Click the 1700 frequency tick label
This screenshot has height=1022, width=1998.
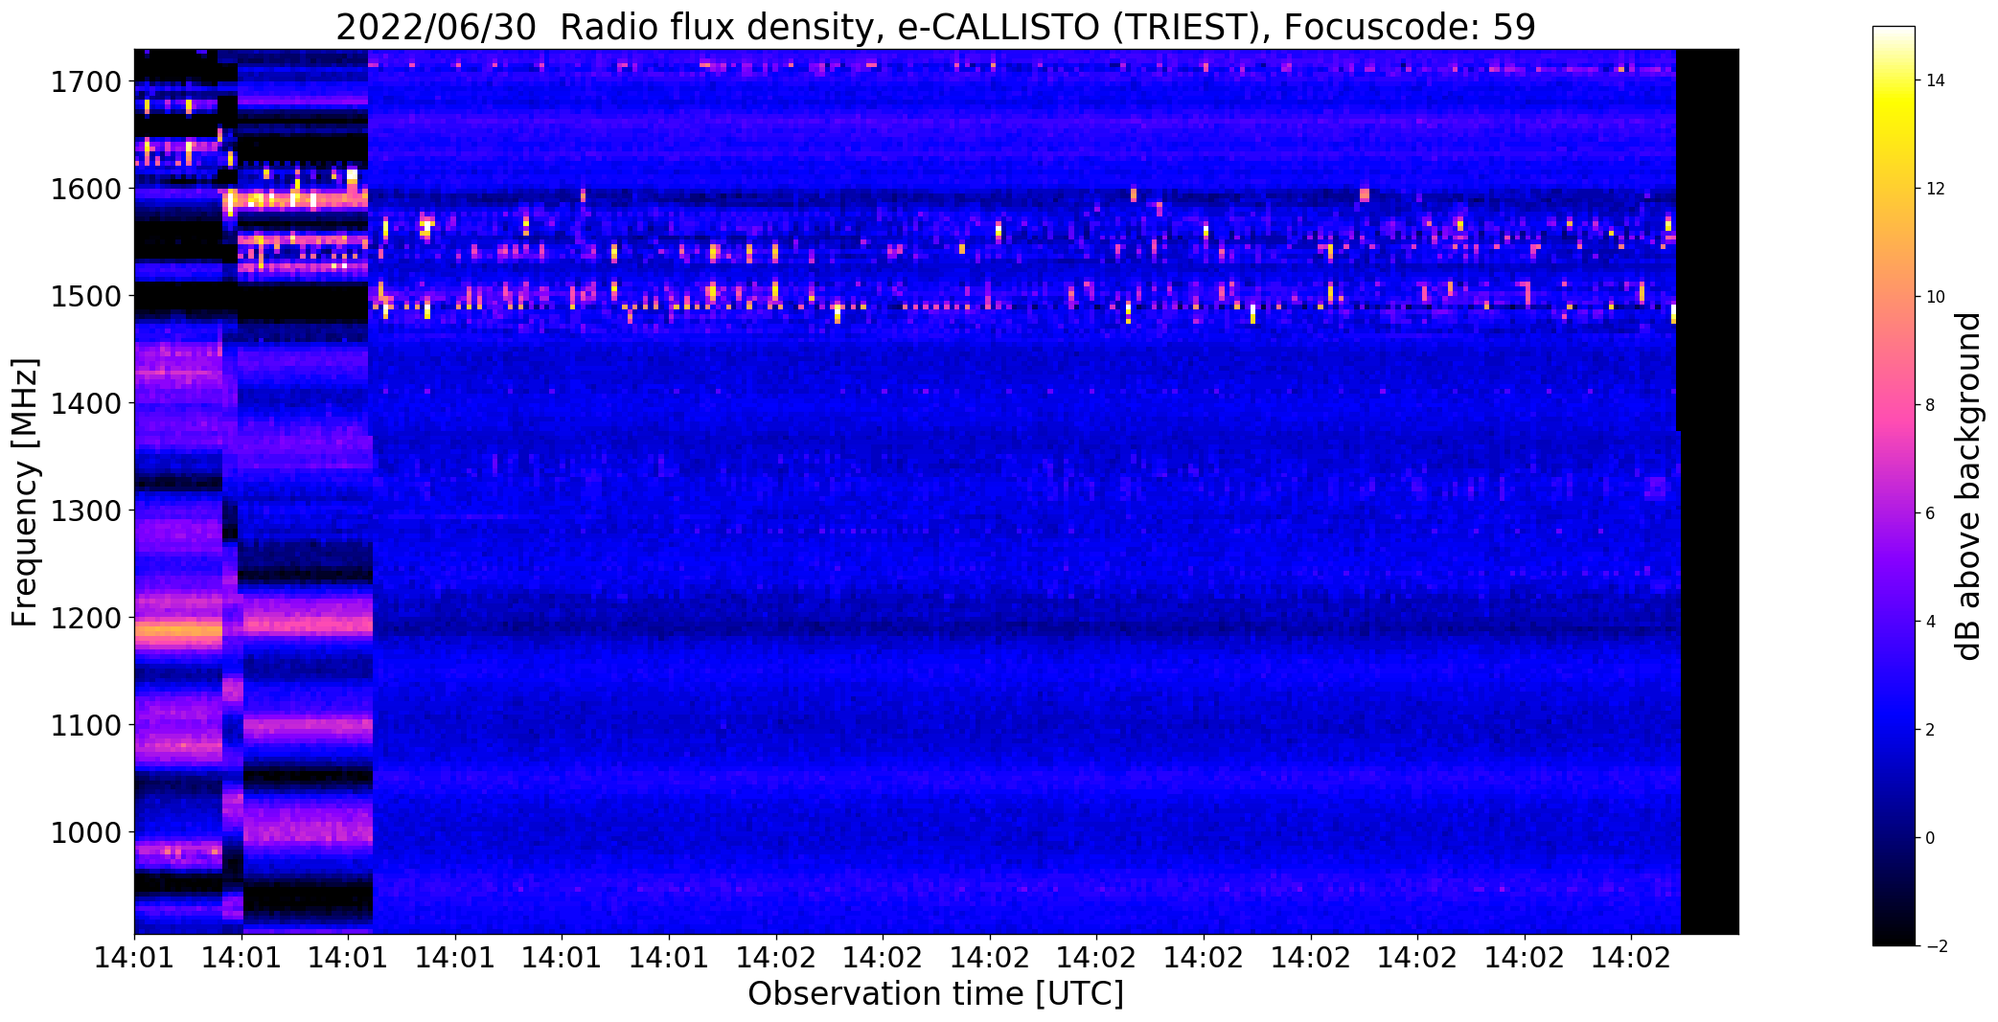85,81
